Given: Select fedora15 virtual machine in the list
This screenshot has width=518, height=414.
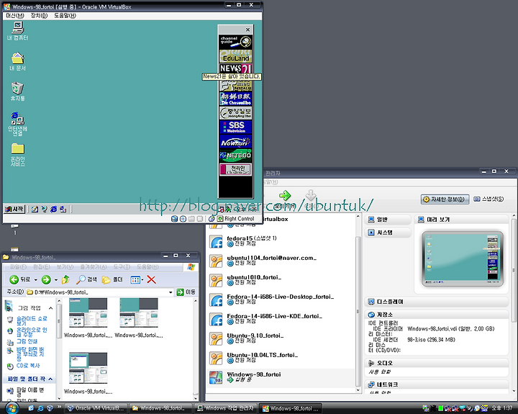Looking at the screenshot, I should (281, 241).
